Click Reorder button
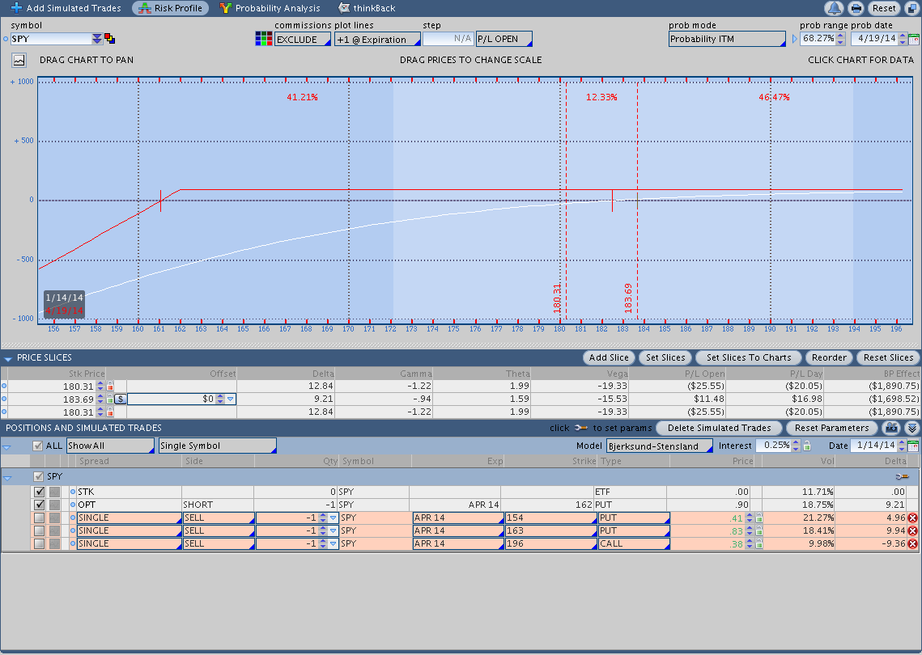This screenshot has height=655, width=922. click(829, 357)
